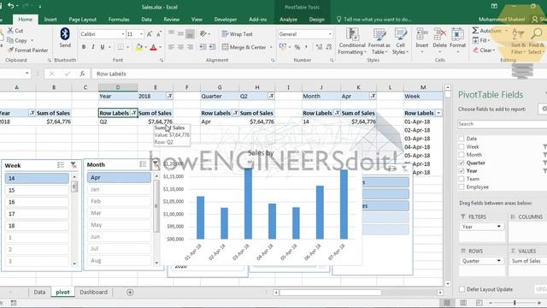Check the Week field checkbox

462,146
